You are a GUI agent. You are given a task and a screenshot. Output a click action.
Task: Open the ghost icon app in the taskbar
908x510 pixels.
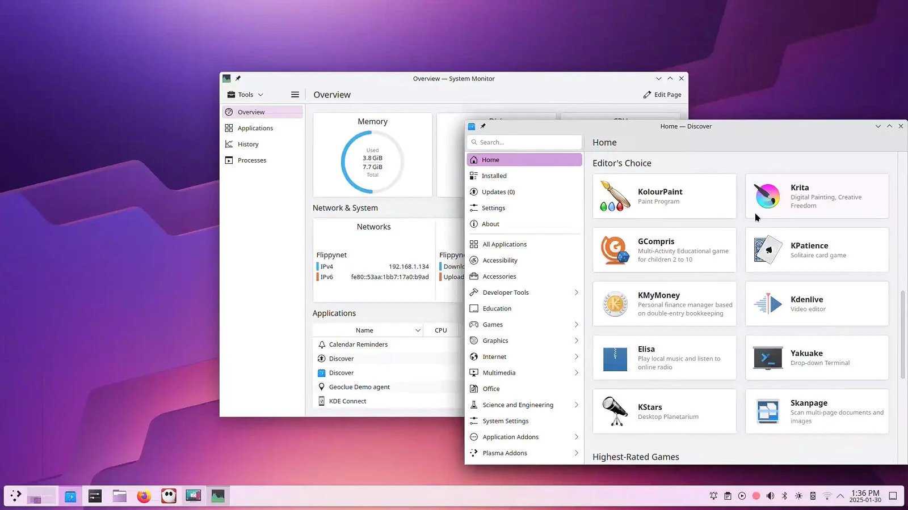[x=169, y=496]
